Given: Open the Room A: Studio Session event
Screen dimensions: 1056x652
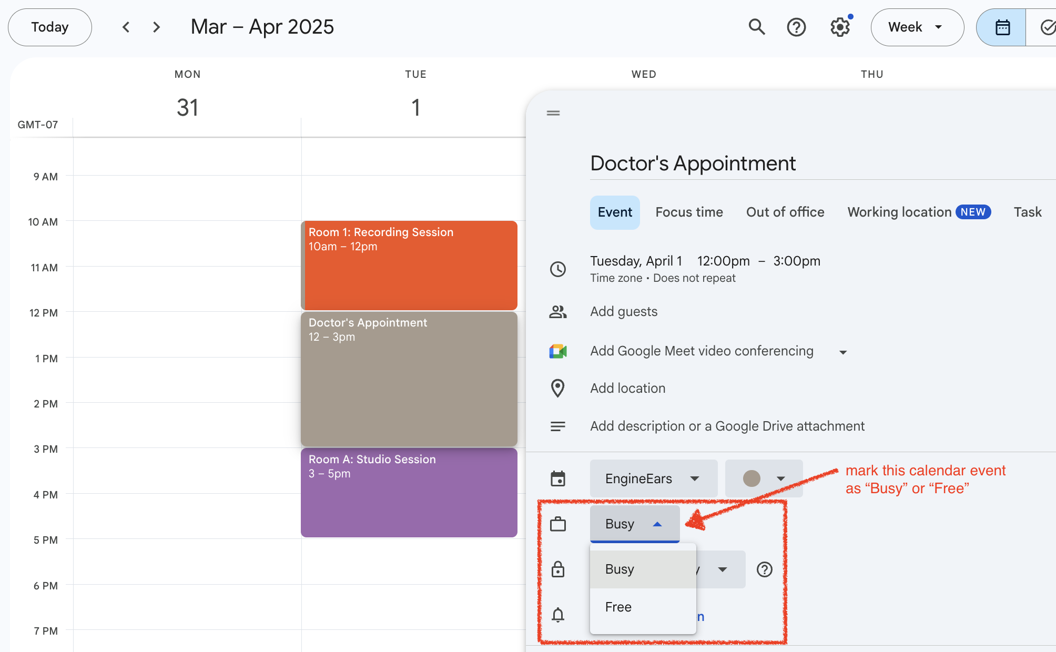Looking at the screenshot, I should 409,493.
